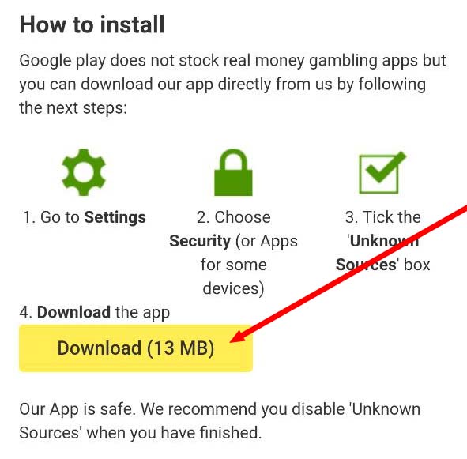
Task: Click the bold 'Download' word in step 4
Action: pos(73,312)
